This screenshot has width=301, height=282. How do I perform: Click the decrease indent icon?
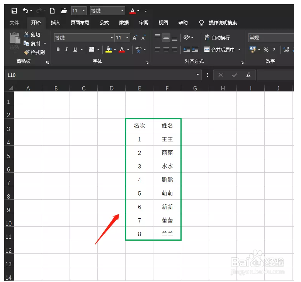click(187, 49)
